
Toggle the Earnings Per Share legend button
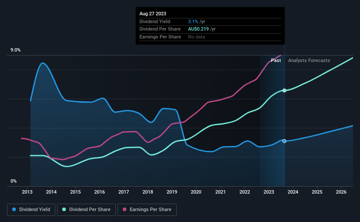[147, 210]
